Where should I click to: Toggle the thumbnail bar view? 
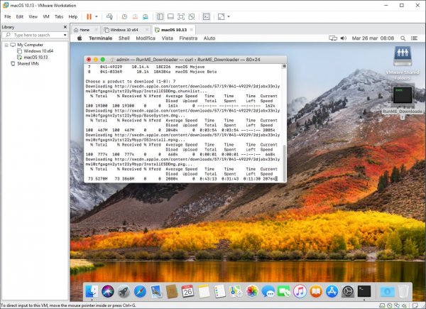[x=170, y=17]
